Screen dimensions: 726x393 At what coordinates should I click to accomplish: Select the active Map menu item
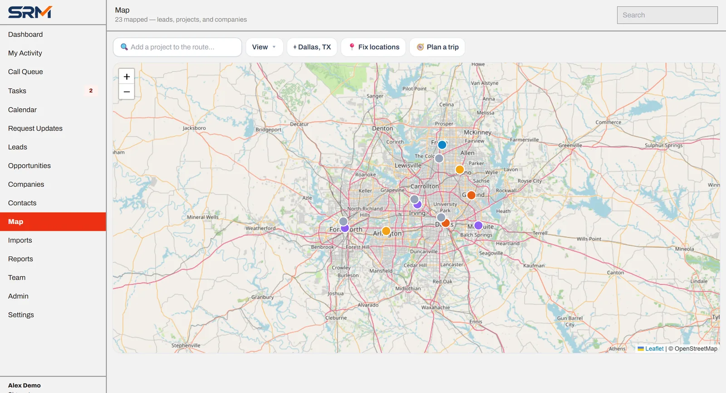53,222
